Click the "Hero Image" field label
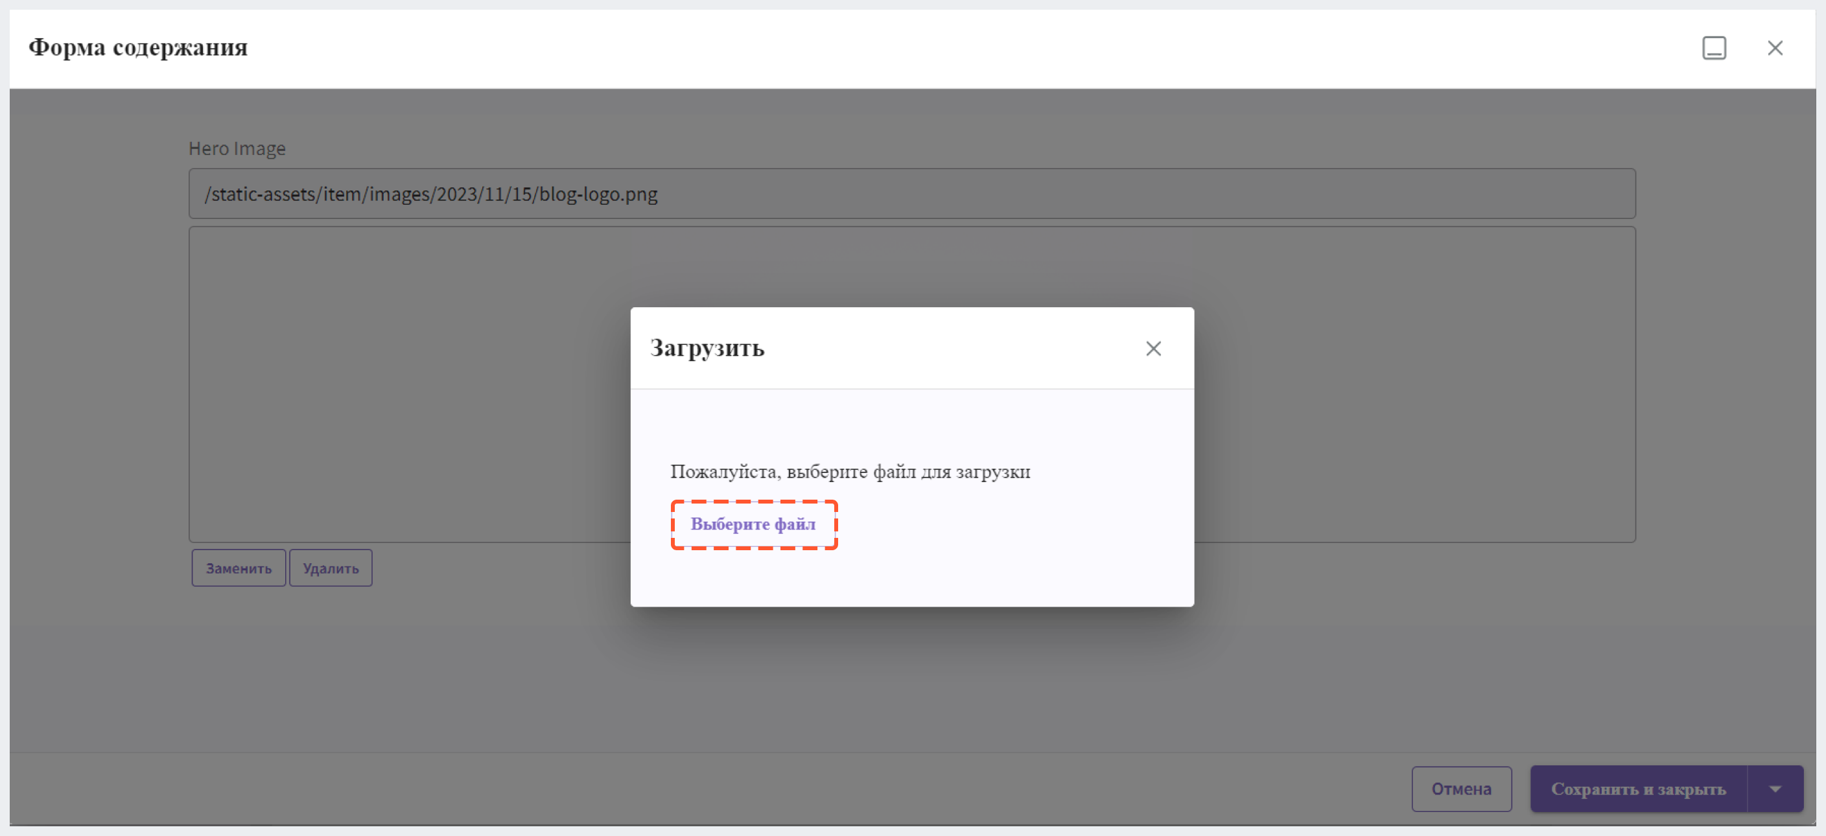 coord(237,148)
